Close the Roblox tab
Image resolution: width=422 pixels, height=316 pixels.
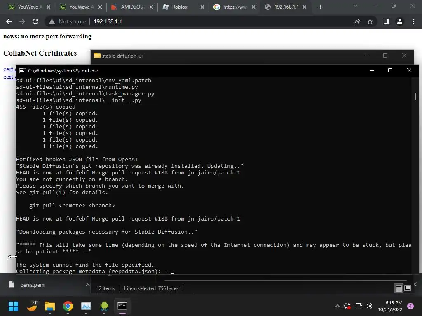coord(202,7)
